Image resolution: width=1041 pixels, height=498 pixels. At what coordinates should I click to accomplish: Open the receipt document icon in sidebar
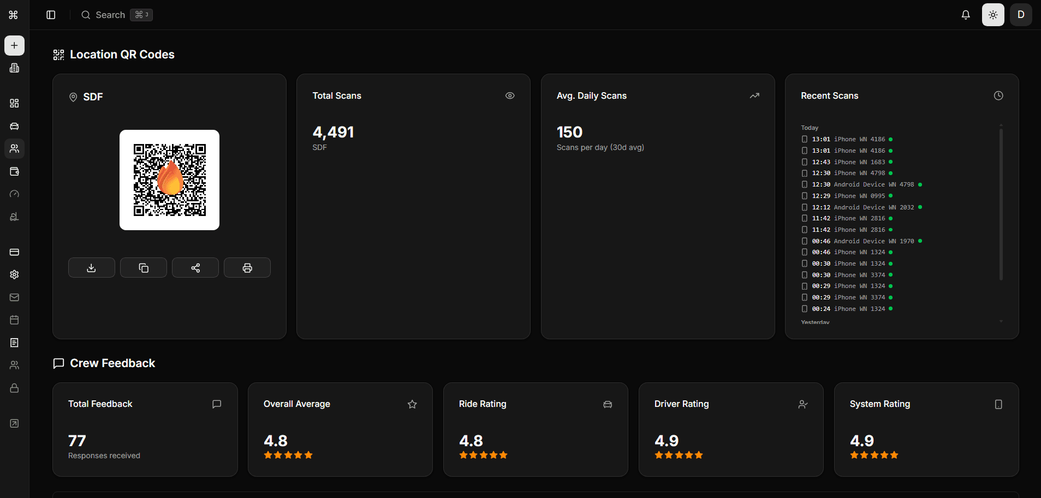pos(14,343)
